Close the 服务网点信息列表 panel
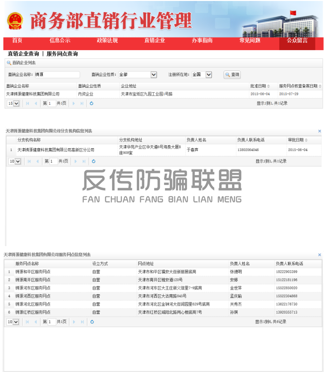This screenshot has width=324, height=372. click(319, 255)
